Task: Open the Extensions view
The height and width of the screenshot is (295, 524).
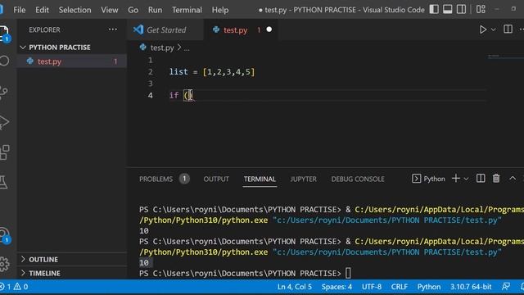Action: pyautogui.click(x=4, y=152)
